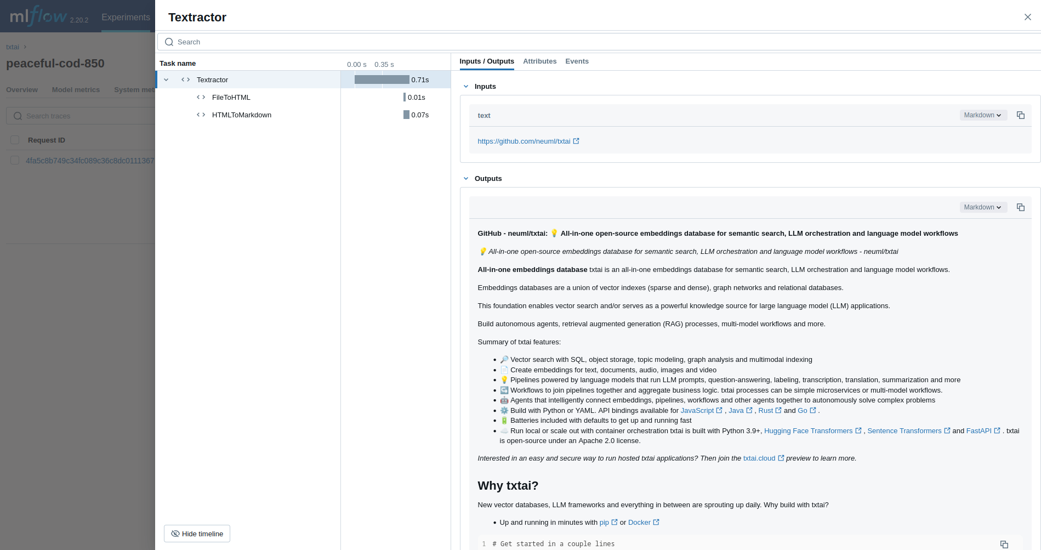Image resolution: width=1041 pixels, height=550 pixels.
Task: Check the Request ID header checkbox
Action: click(x=15, y=140)
